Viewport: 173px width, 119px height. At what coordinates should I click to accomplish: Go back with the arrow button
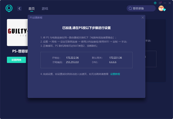coord(20,8)
